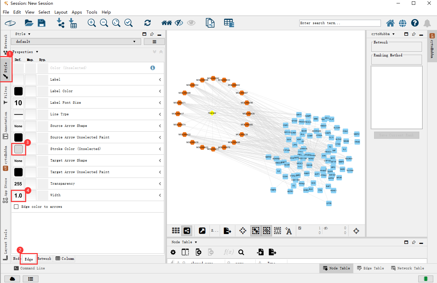This screenshot has width=437, height=283.
Task: Toggle edge selection mode button
Action: [x=267, y=231]
